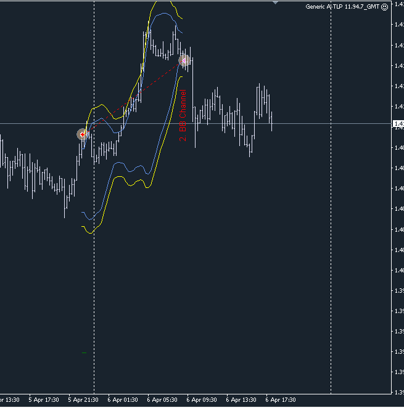
Task: Click the small green dash marker below chart
Action: click(x=84, y=353)
